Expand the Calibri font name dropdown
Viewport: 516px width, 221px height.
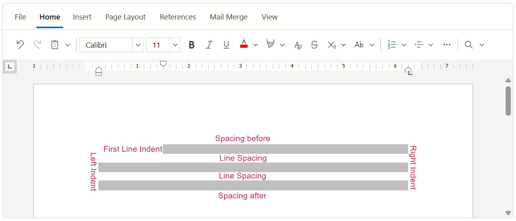(x=138, y=45)
